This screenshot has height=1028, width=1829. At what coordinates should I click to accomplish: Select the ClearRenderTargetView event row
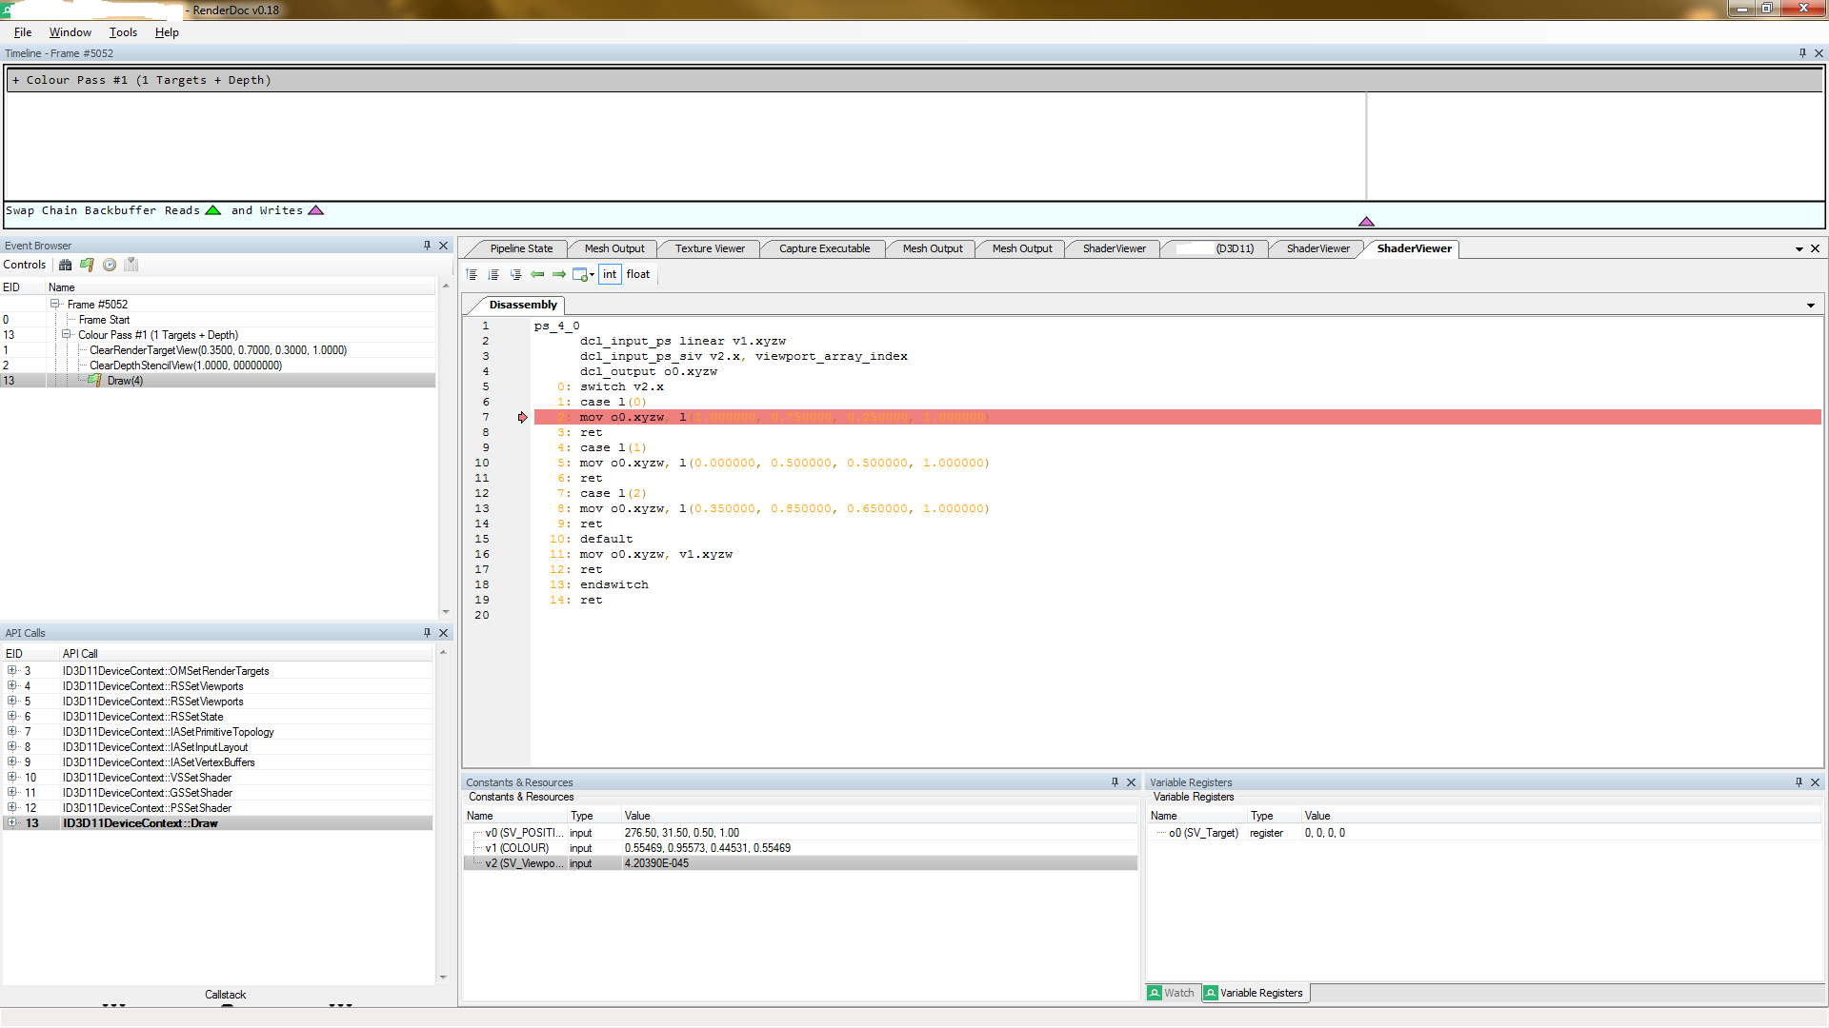coord(218,350)
